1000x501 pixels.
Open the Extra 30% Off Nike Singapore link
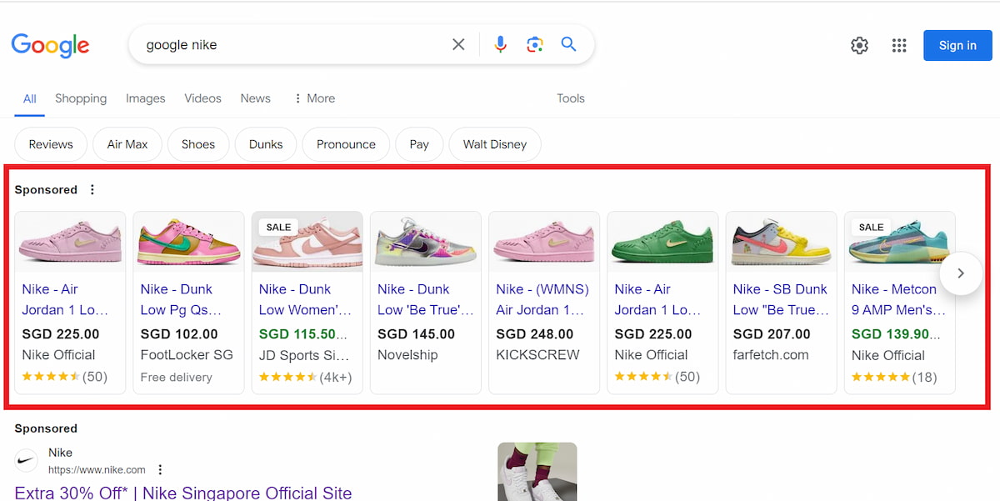183,493
